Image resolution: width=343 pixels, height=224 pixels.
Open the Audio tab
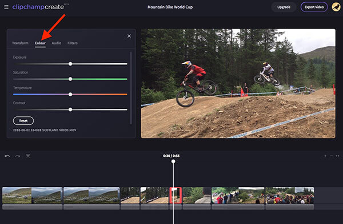coord(57,43)
